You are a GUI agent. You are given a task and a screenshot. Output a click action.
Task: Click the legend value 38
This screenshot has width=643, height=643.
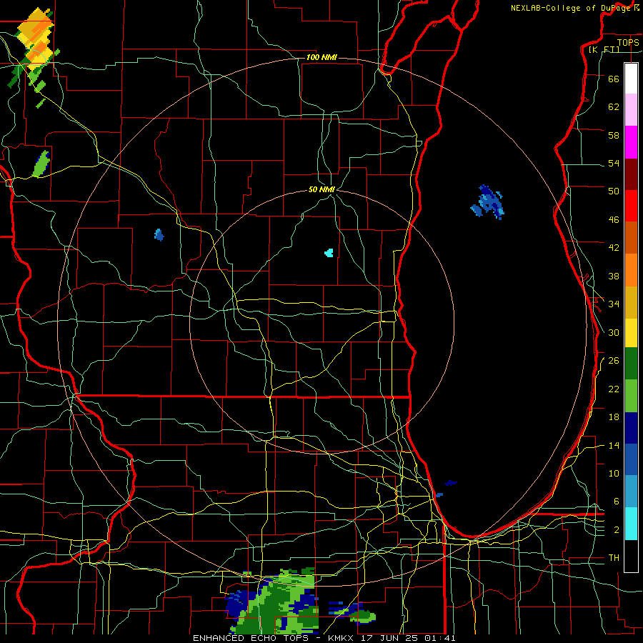pos(614,276)
